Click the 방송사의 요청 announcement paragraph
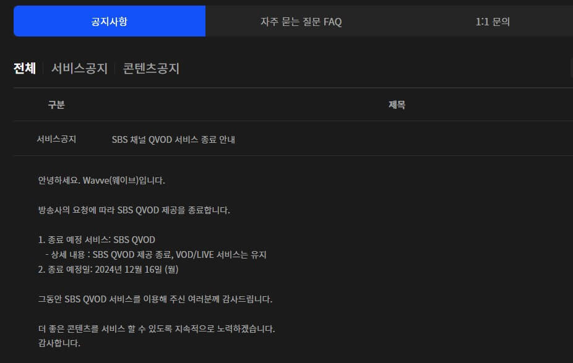The image size is (573, 363). 133,210
